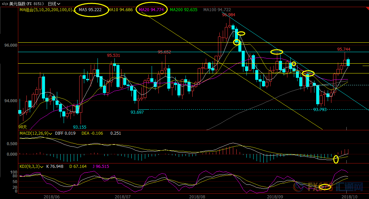
Task: Click the 96.984 high price label
Action: 229,15
